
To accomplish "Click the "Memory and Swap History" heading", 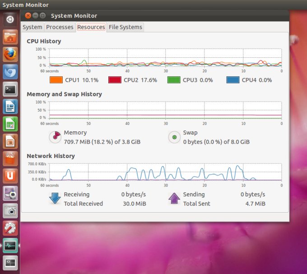I will [64, 94].
